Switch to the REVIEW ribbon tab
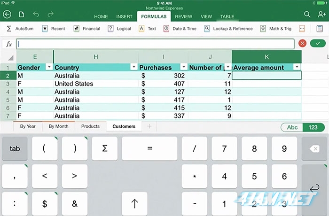 184,16
